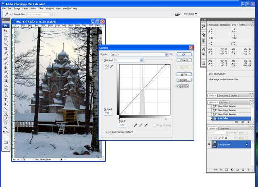Open the Filter menu

pos(40,8)
